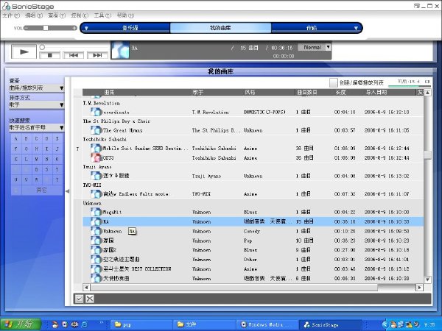442x331 pixels.
Task: Click the 天使协奏曲 album icon
Action: pyautogui.click(x=96, y=278)
